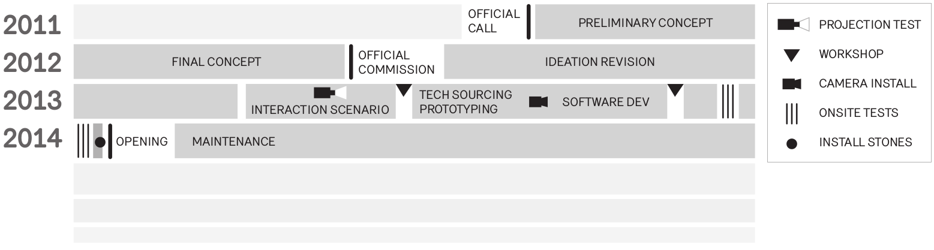The image size is (934, 250).
Task: Click the onsite tests bars in 2014 row
Action: (x=83, y=141)
